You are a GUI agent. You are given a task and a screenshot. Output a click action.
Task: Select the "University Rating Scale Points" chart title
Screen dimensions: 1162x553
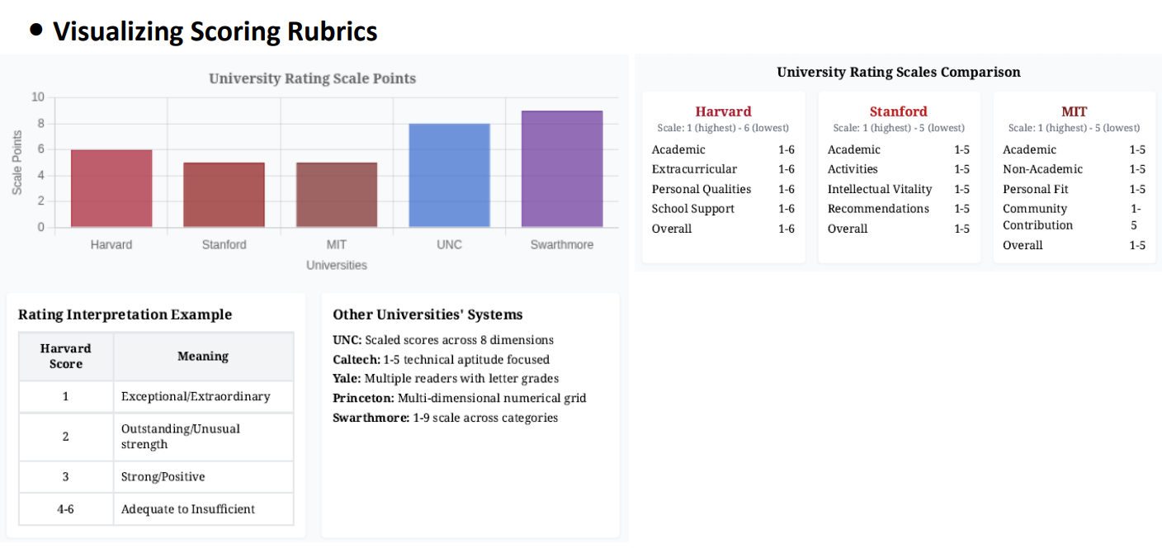tap(312, 78)
